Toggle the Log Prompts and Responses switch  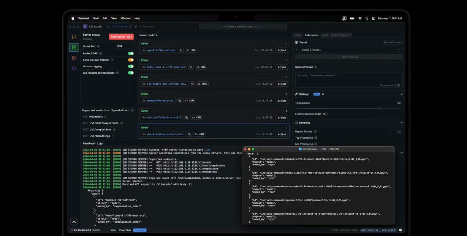click(x=131, y=73)
